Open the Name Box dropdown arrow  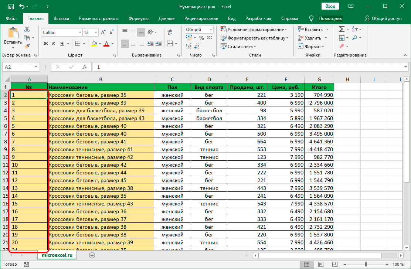(x=36, y=67)
